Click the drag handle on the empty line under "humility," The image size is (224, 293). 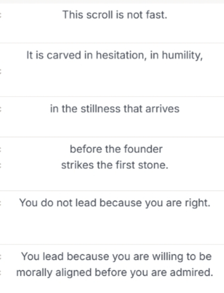[x=1, y=71]
